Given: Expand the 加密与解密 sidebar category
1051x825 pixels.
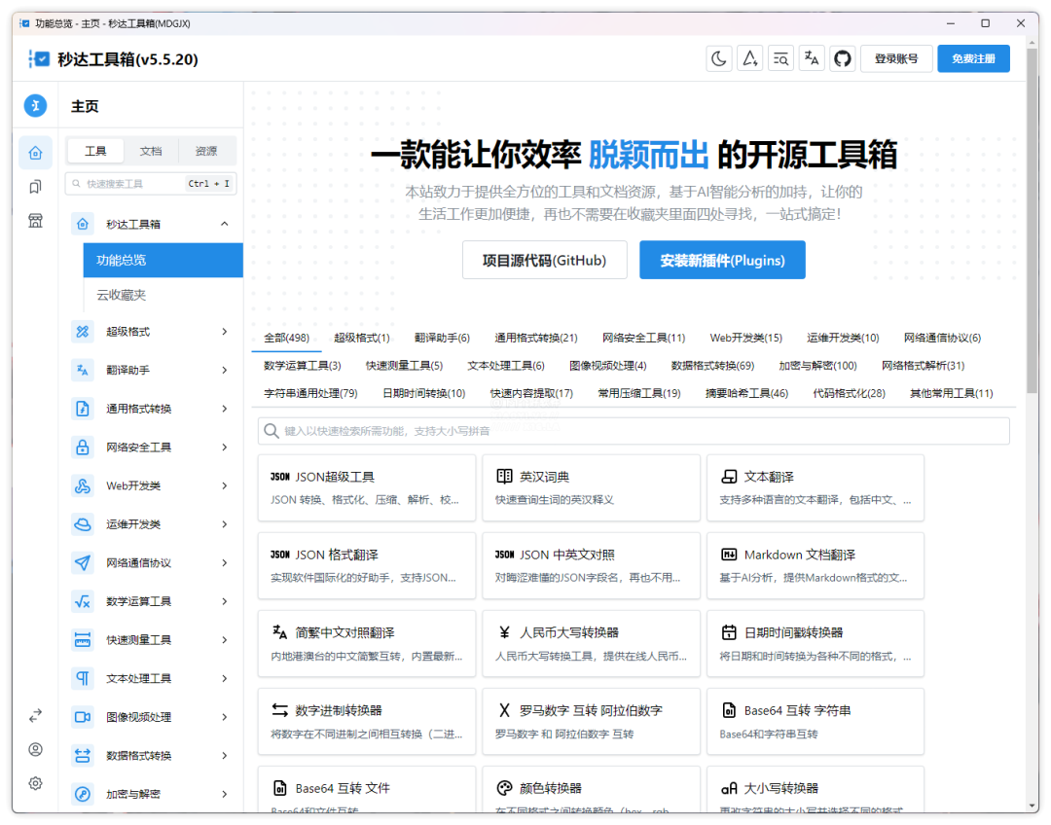Looking at the screenshot, I should pos(225,794).
